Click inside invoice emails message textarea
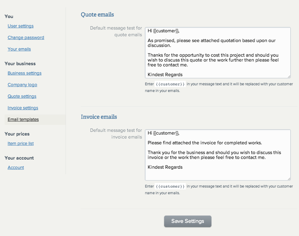 coord(218,155)
